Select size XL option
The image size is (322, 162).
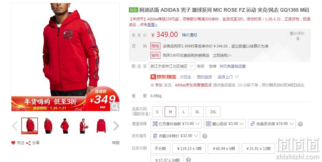[x=197, y=112]
